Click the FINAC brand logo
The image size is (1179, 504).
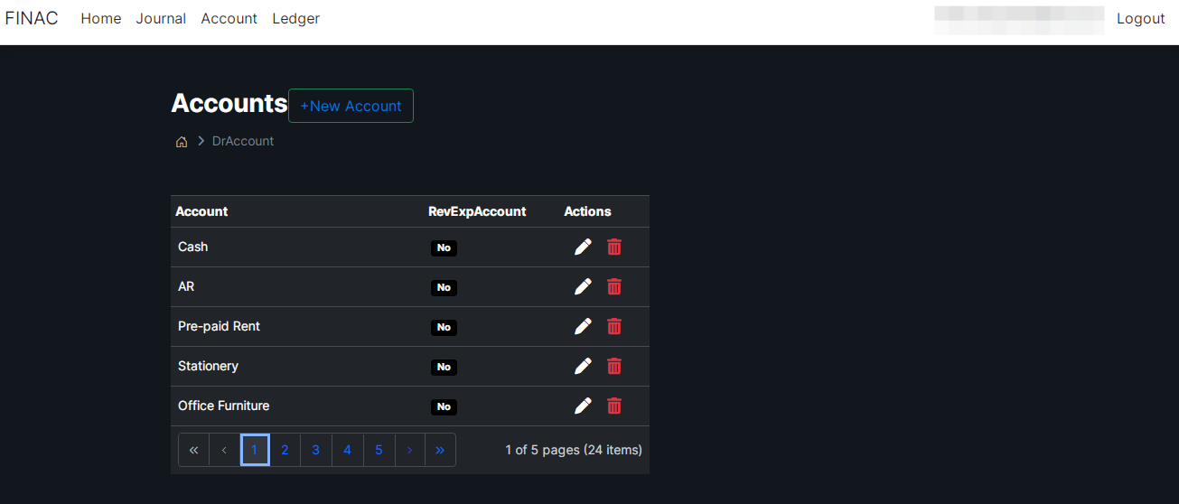click(x=32, y=19)
